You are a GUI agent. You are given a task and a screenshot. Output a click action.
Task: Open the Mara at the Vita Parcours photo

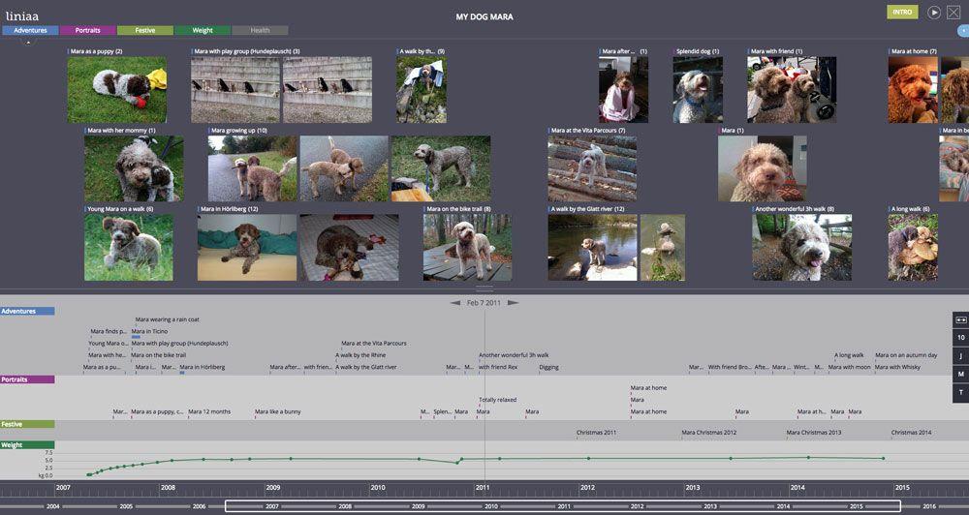pyautogui.click(x=592, y=168)
